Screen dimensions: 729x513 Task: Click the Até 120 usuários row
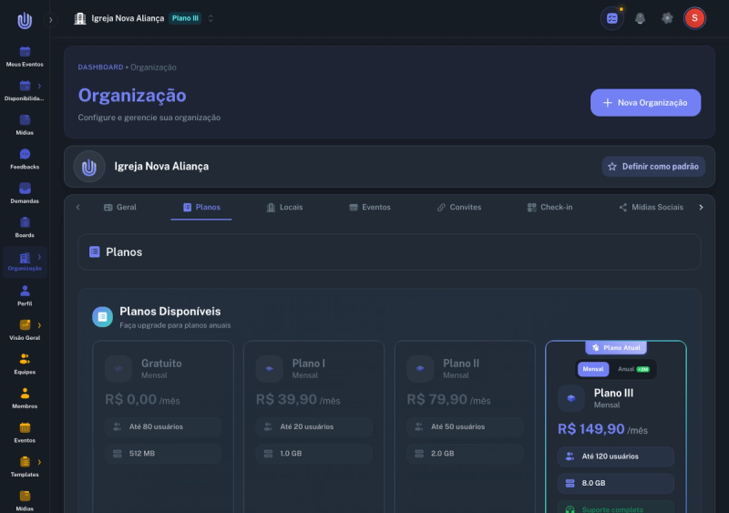pyautogui.click(x=616, y=457)
